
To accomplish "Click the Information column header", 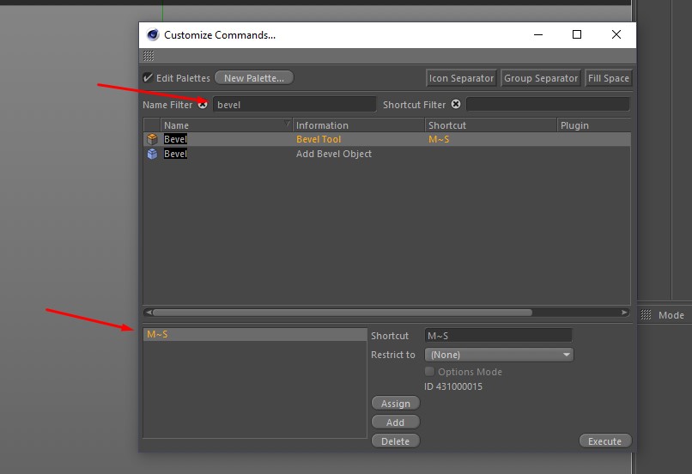I will pos(358,125).
